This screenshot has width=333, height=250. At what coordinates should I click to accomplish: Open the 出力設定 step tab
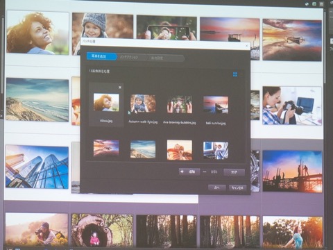[165, 58]
